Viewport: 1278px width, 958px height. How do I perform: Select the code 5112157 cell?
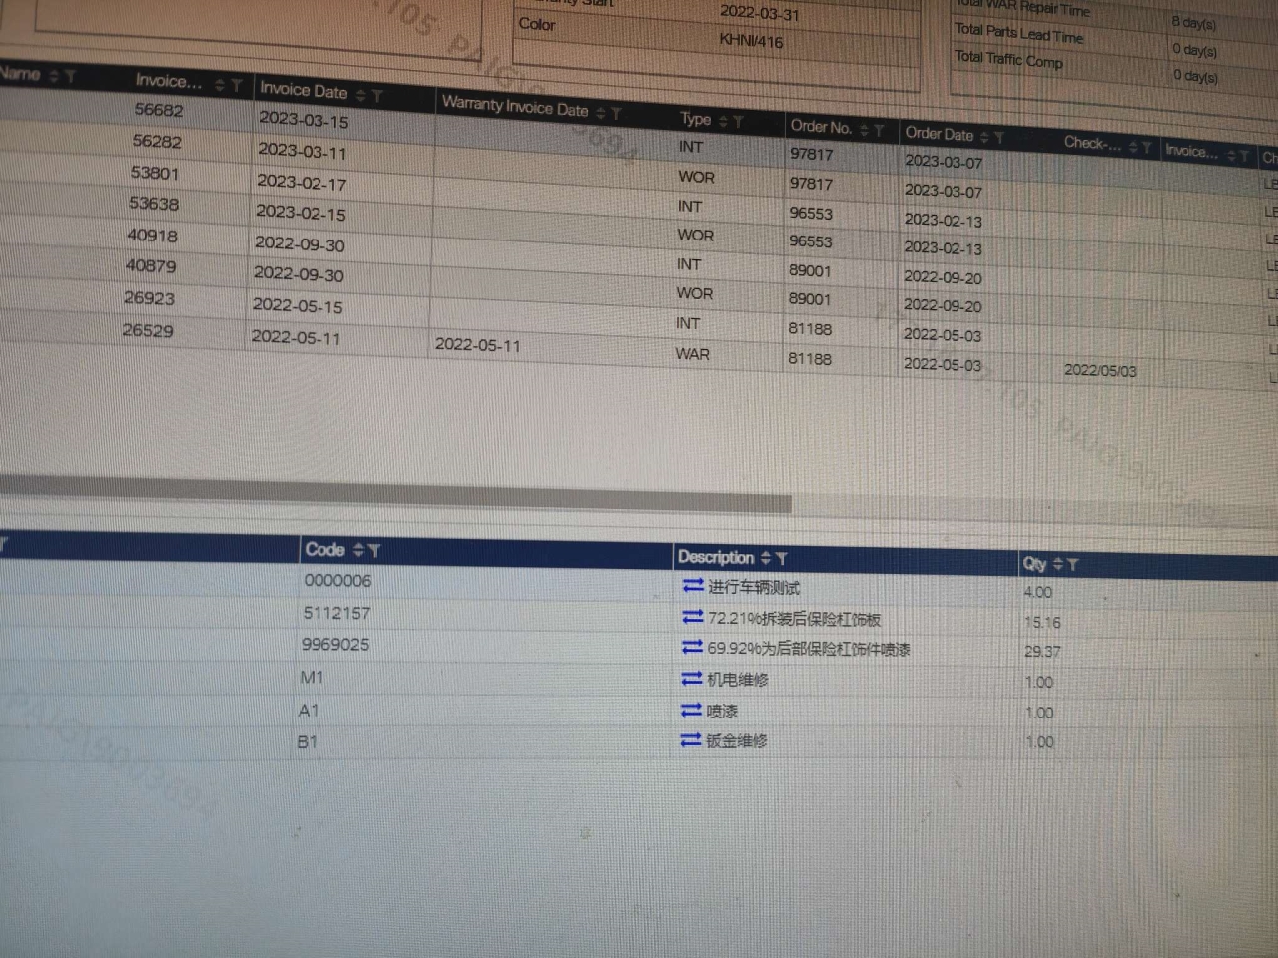pyautogui.click(x=336, y=613)
